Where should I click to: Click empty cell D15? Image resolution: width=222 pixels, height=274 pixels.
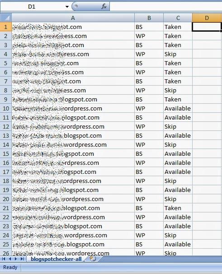point(207,154)
